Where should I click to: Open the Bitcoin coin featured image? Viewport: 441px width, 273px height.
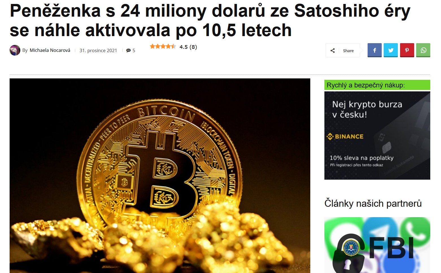pos(160,176)
